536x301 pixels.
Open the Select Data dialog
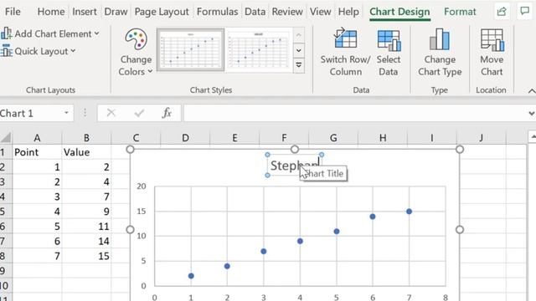coord(389,52)
